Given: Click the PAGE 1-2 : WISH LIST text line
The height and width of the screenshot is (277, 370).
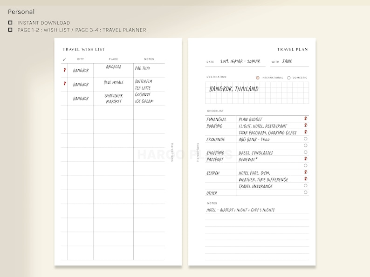Looking at the screenshot, I should [82, 30].
